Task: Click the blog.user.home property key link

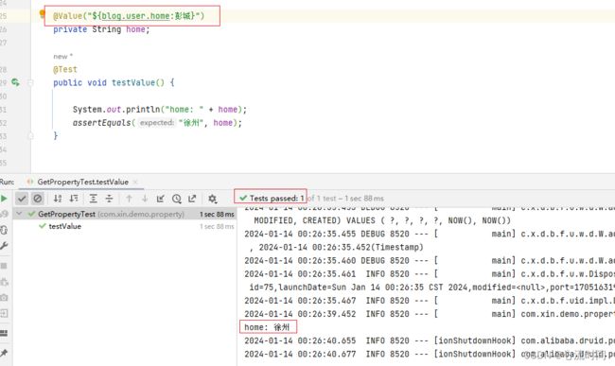Action: [x=135, y=16]
